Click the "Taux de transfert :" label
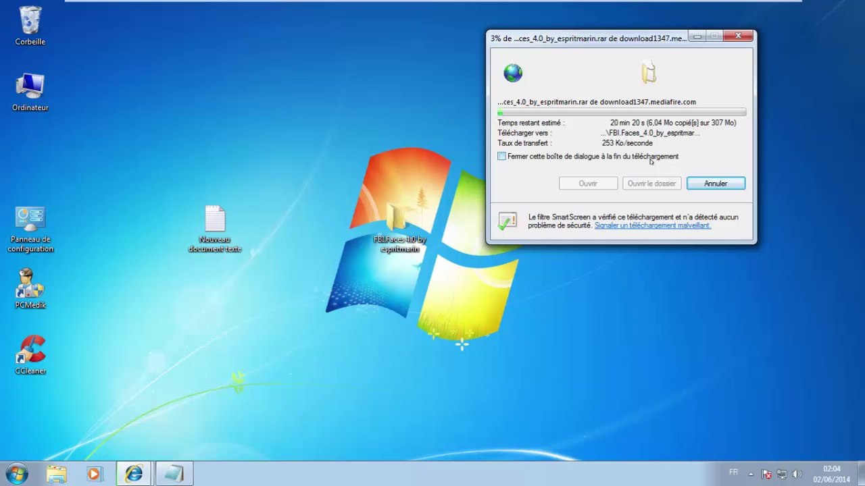 524,143
